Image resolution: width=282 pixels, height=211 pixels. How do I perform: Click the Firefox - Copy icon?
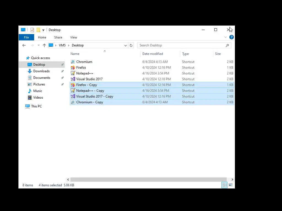[73, 85]
